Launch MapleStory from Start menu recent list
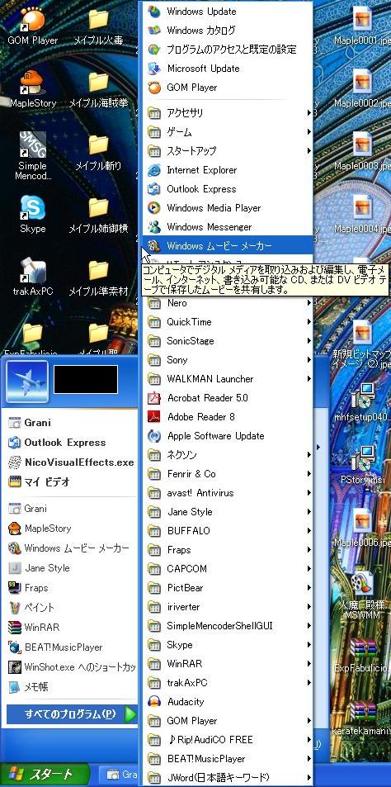This screenshot has height=787, width=391. pos(71,529)
